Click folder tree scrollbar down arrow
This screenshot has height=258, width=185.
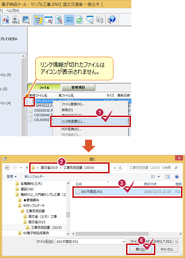(x=68, y=234)
